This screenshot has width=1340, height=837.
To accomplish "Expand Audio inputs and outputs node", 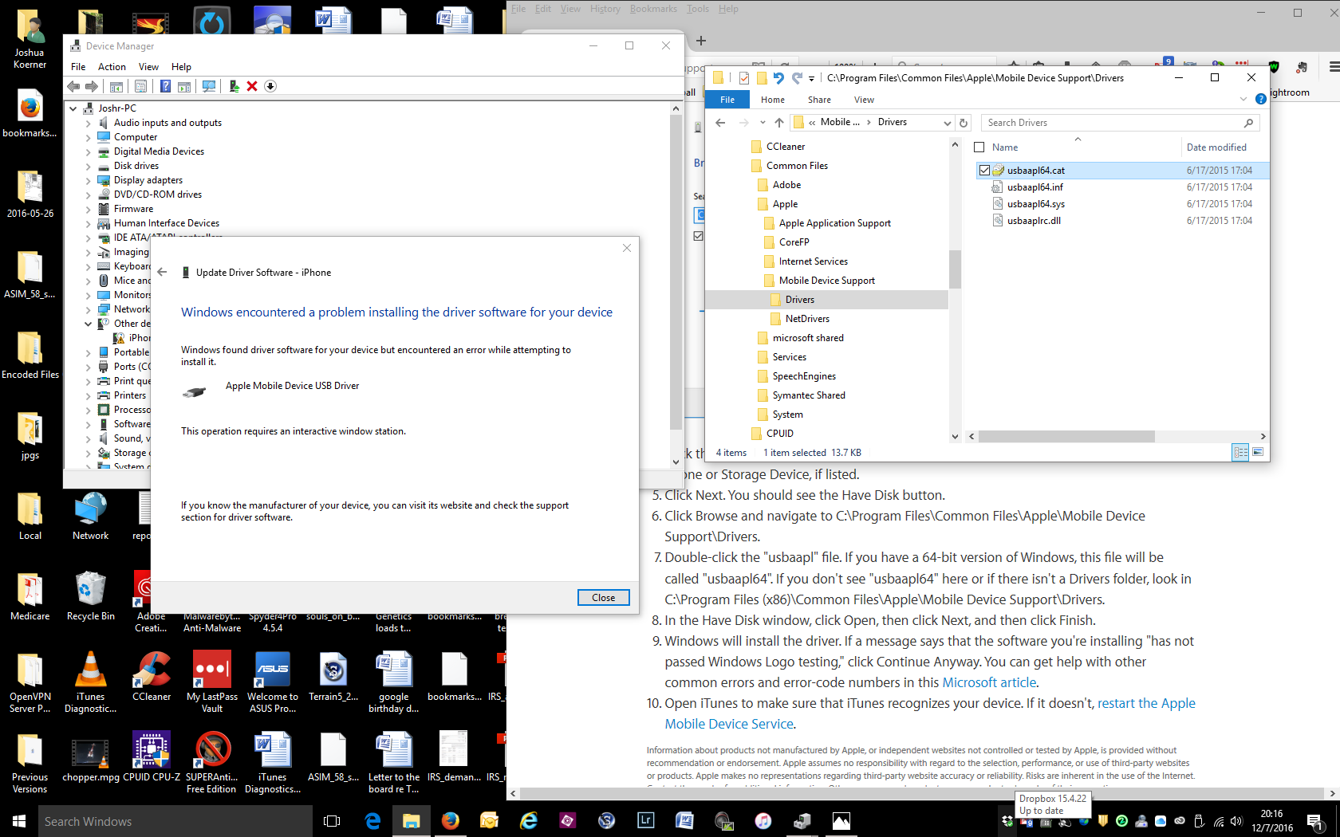I will 88,123.
